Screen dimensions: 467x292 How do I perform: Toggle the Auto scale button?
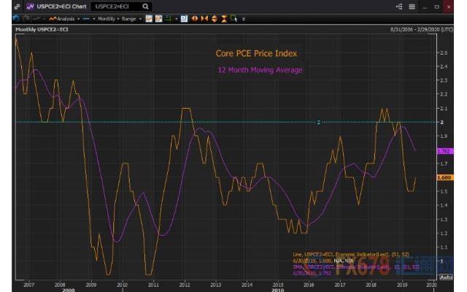click(x=446, y=277)
